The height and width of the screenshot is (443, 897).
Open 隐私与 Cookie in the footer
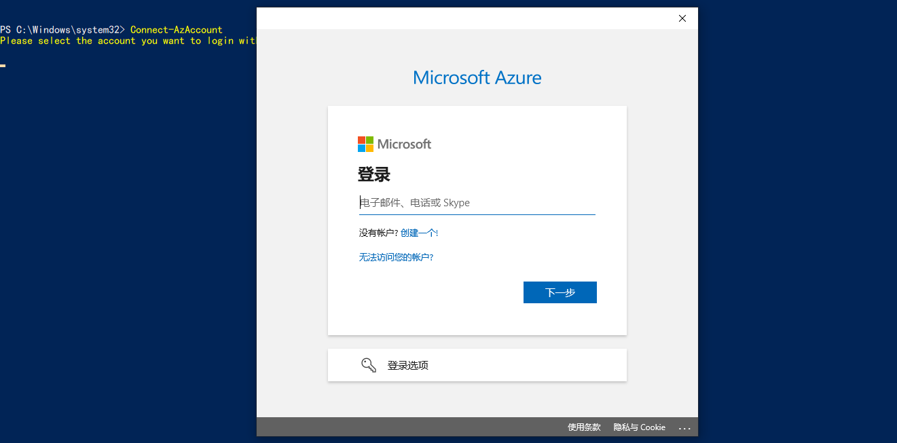[639, 427]
